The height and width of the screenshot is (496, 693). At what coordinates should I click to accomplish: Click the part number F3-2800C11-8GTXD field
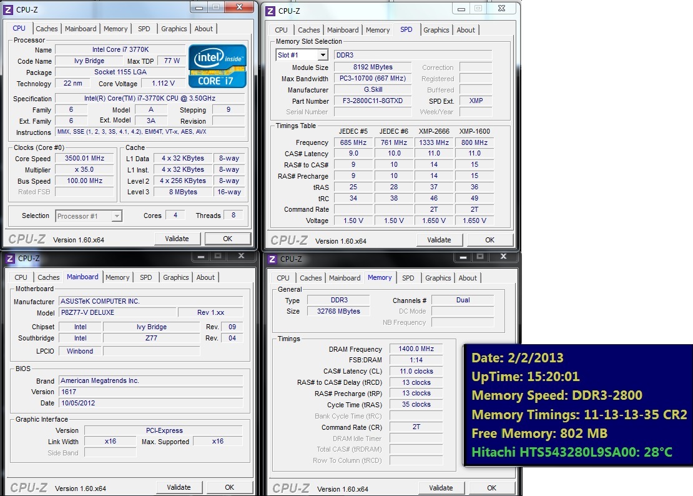(x=373, y=101)
